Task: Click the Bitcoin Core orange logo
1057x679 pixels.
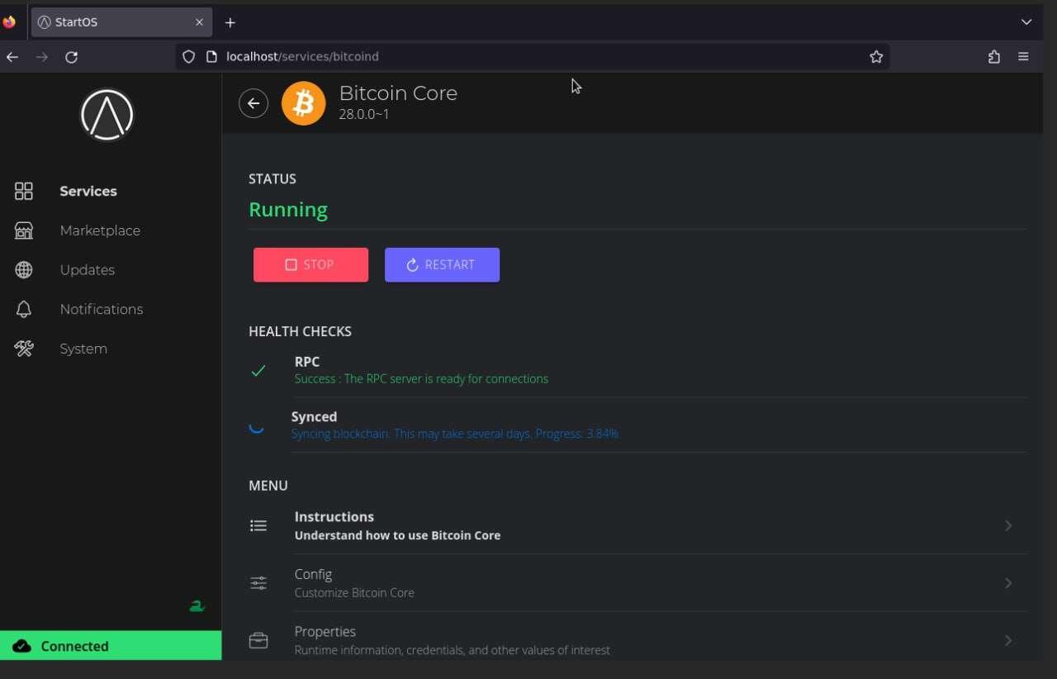Action: [x=304, y=103]
